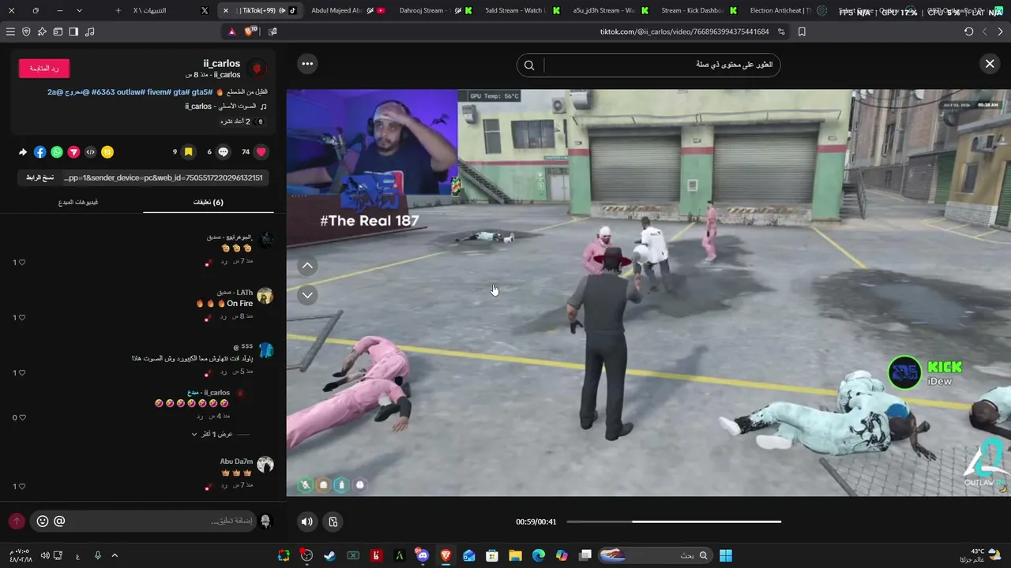
Task: Show hidden system tray icons
Action: point(115,555)
